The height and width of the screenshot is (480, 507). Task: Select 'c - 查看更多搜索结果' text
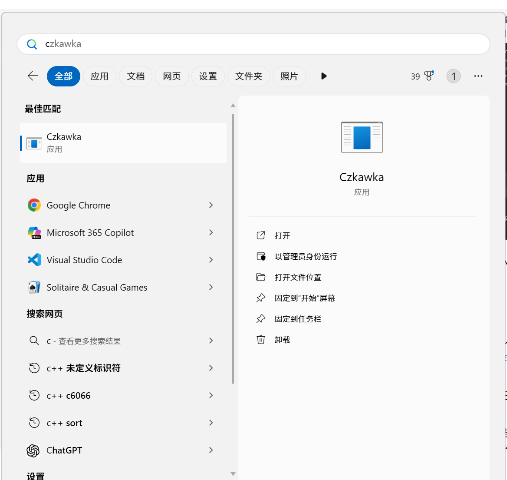(84, 341)
